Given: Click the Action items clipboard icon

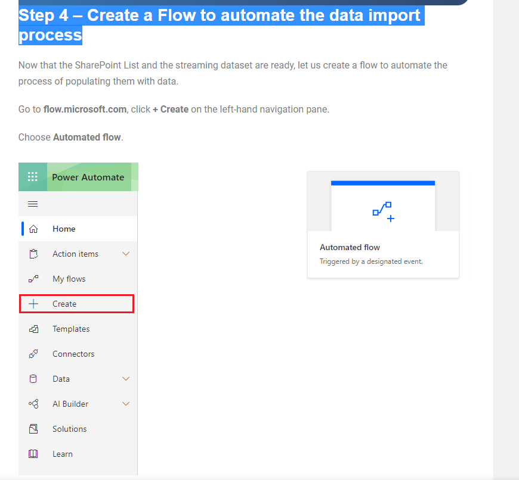Looking at the screenshot, I should pos(33,254).
